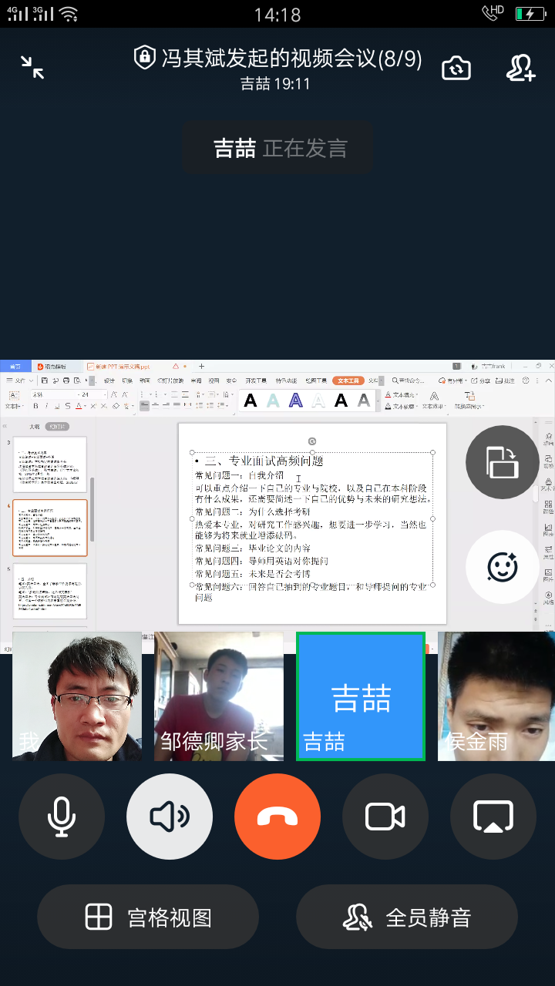This screenshot has width=555, height=986.
Task: Toggle the microphone on or off
Action: point(62,817)
